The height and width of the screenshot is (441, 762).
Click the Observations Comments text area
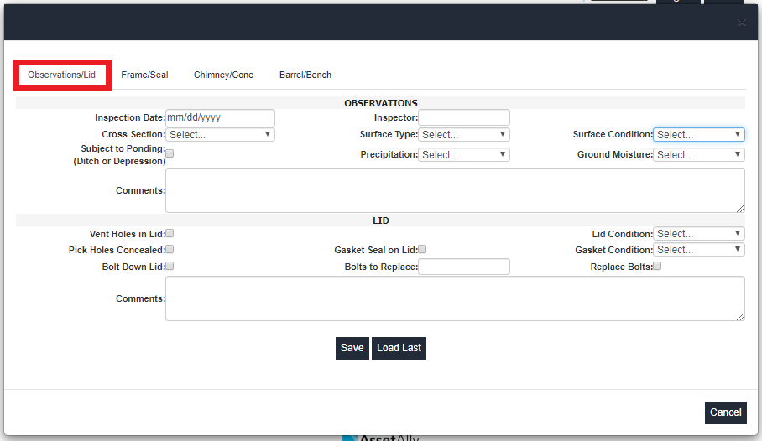(x=455, y=190)
